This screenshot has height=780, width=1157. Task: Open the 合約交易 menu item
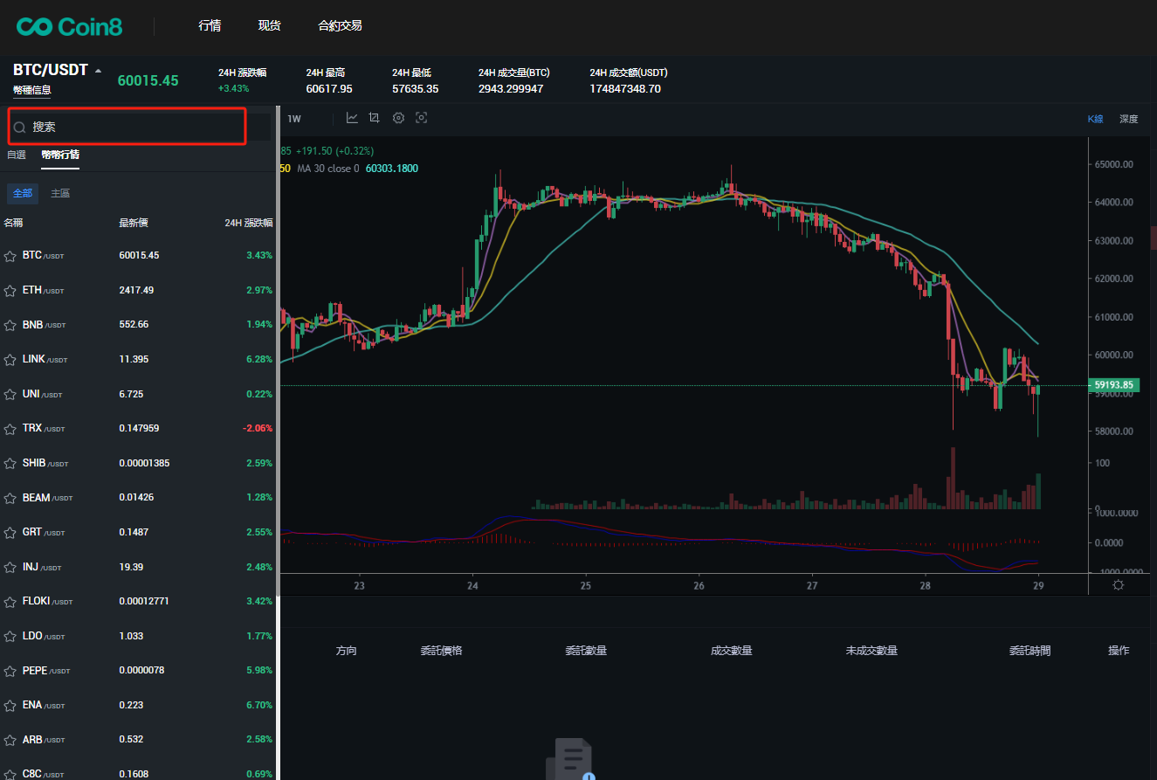[340, 26]
